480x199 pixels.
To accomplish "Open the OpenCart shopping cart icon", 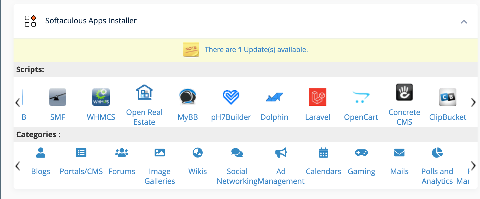I will click(x=361, y=97).
